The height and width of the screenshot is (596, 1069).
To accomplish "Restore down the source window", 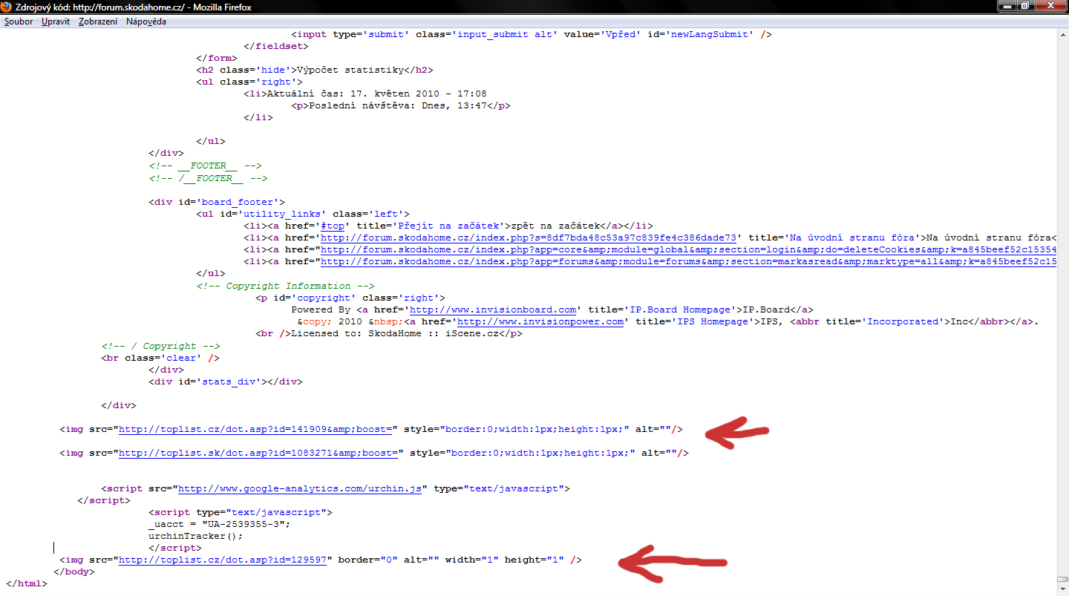I will pos(1025,6).
